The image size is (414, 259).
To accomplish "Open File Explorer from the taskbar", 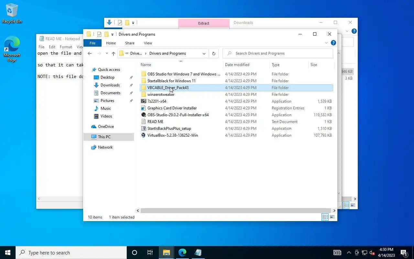I will tap(167, 253).
